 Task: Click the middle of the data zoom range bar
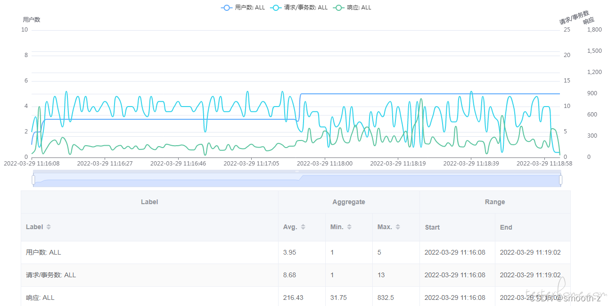[297, 180]
